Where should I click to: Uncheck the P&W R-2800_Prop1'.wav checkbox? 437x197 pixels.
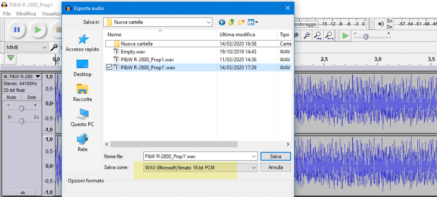(109, 67)
